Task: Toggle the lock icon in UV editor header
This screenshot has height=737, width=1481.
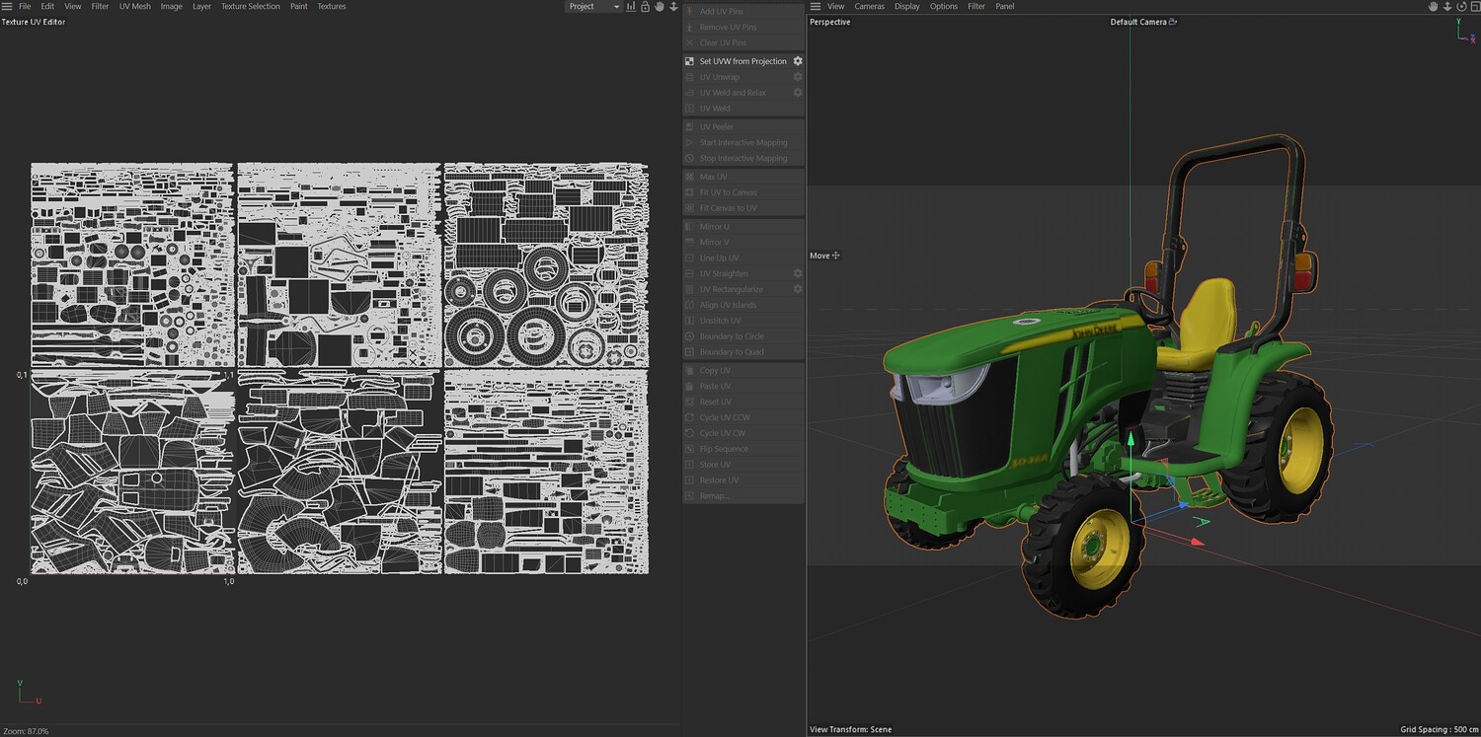Action: click(x=645, y=6)
